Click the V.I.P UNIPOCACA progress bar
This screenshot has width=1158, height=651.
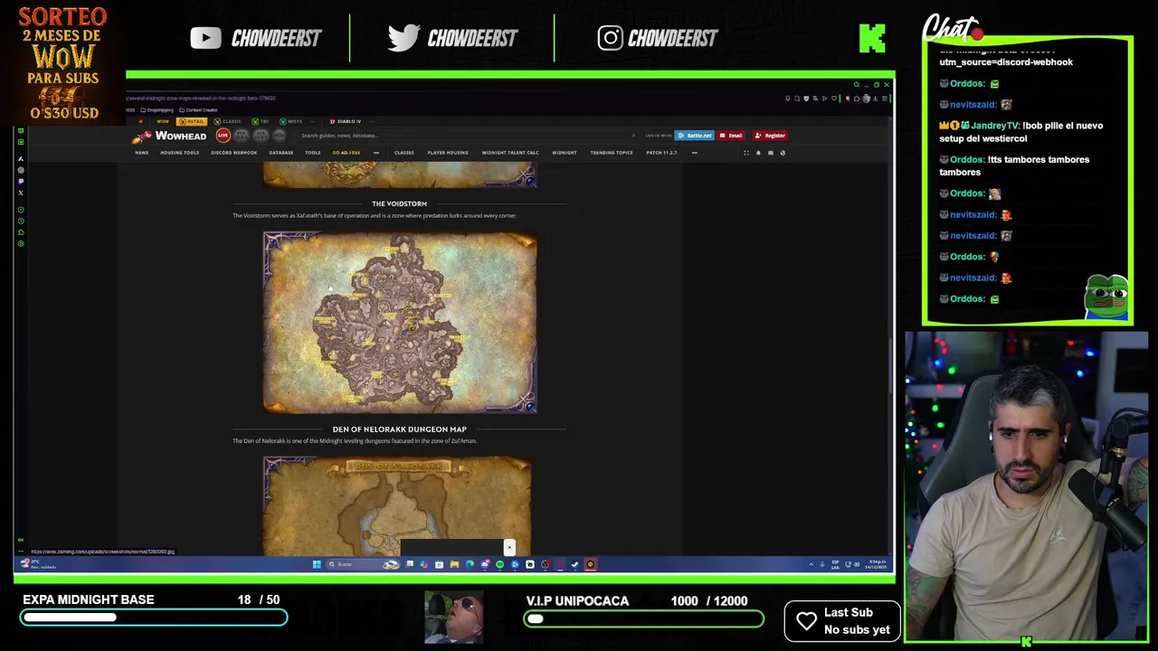pyautogui.click(x=643, y=618)
